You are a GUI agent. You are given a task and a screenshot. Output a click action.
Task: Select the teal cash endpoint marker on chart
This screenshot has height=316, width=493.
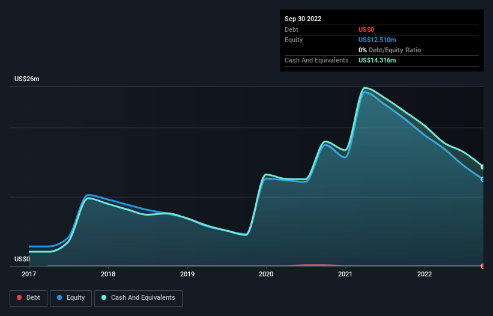[x=483, y=167]
